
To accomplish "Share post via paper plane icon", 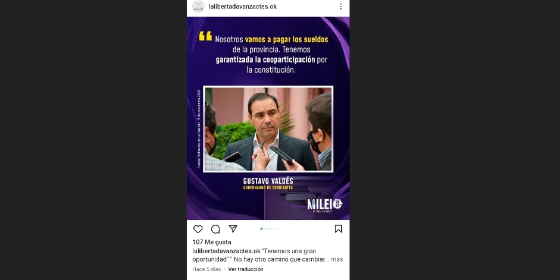I will [x=233, y=229].
